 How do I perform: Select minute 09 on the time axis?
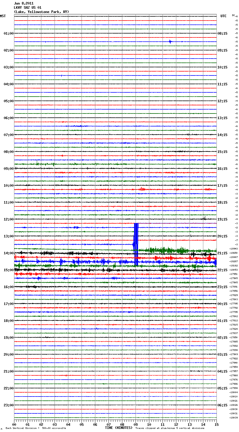[x=136, y=424]
